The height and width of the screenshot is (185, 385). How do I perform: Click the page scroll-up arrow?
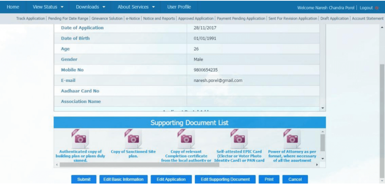(382, 27)
